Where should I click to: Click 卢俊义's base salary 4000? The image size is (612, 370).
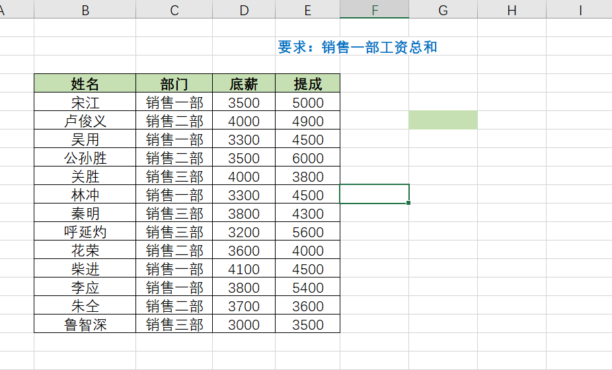click(x=244, y=120)
